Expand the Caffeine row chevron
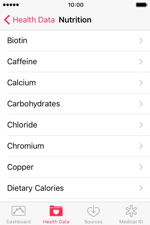 click(x=141, y=62)
